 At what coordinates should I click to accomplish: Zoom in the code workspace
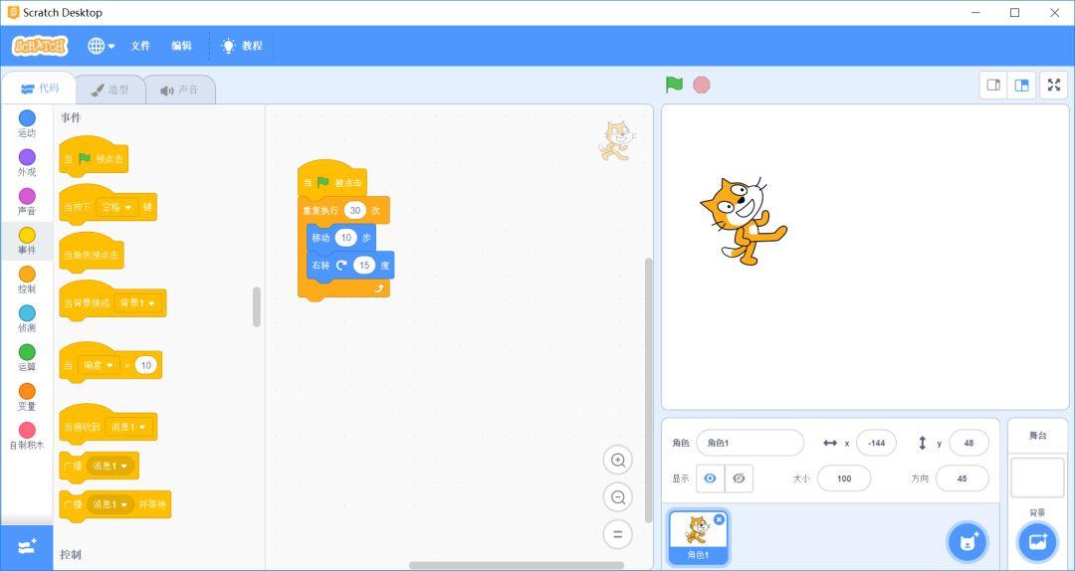pyautogui.click(x=618, y=460)
